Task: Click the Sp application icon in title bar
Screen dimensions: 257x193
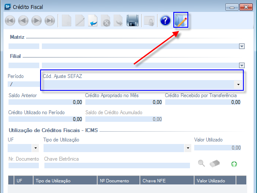Action: coord(8,7)
